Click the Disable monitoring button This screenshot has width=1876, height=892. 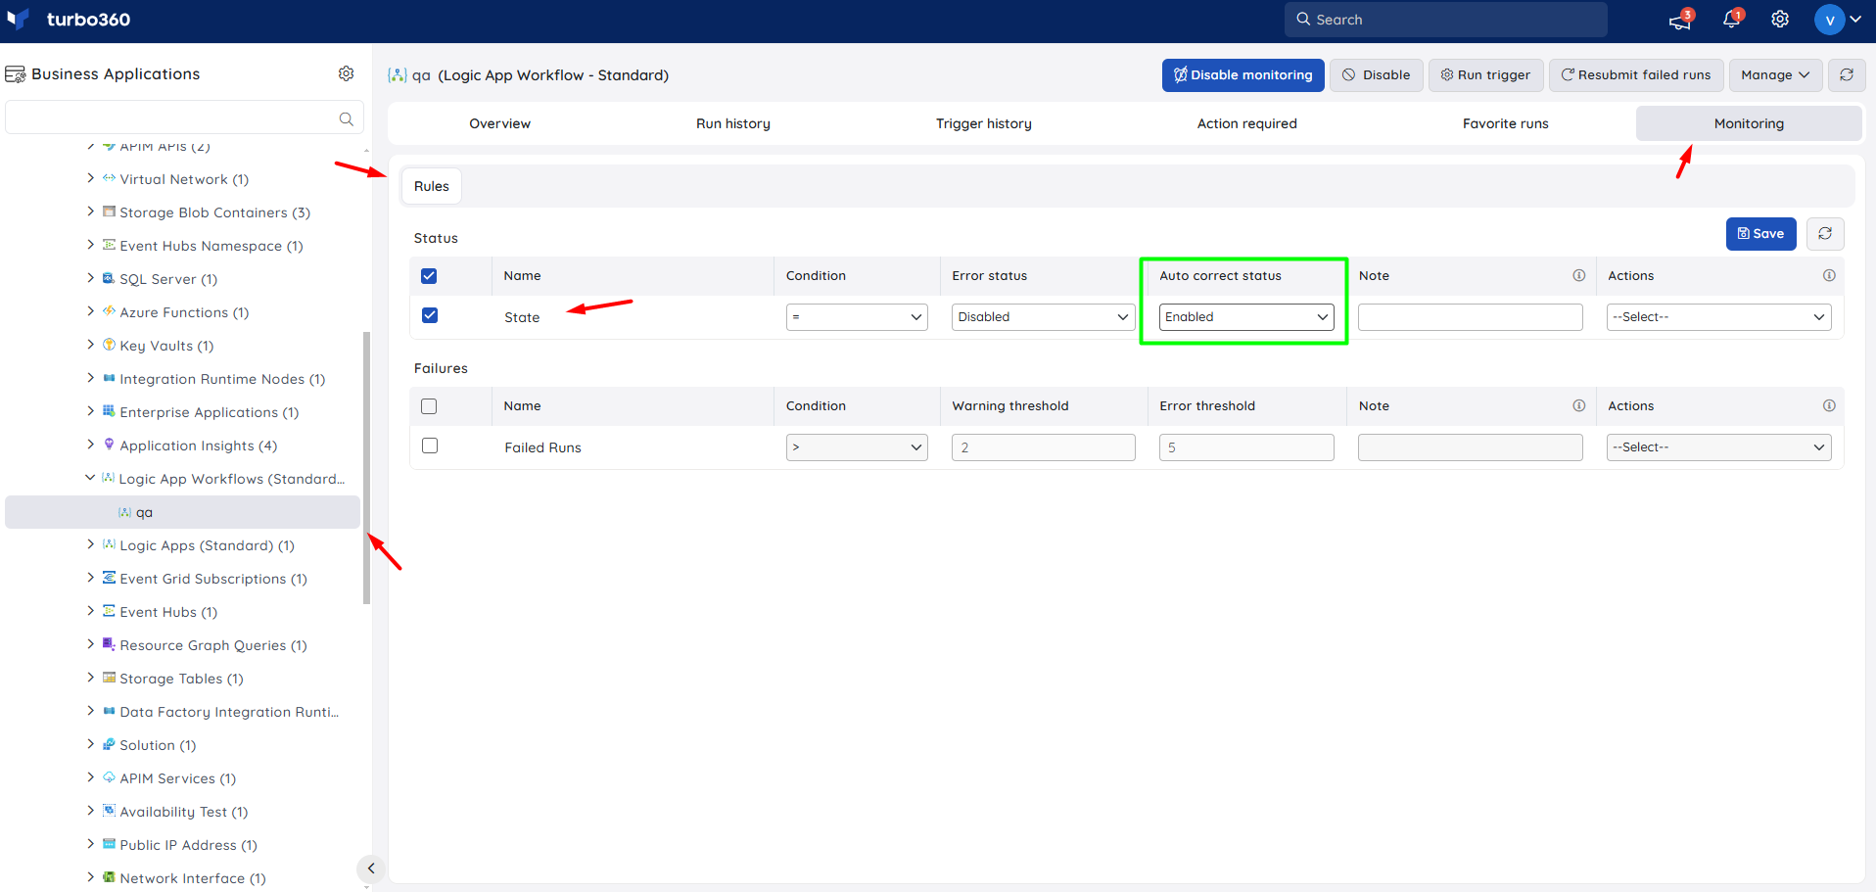tap(1243, 75)
